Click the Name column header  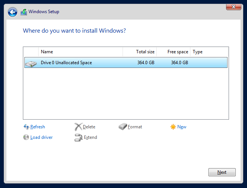pyautogui.click(x=81, y=52)
